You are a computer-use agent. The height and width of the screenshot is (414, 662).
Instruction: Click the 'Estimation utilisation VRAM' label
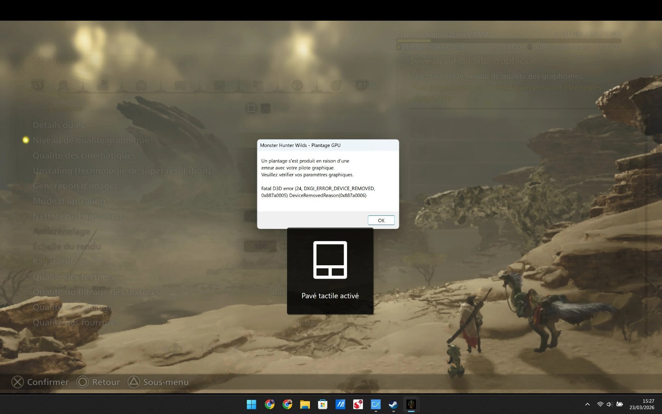pos(442,34)
